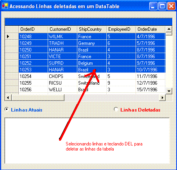Select the Linhas Deletadas radio button

116,110
